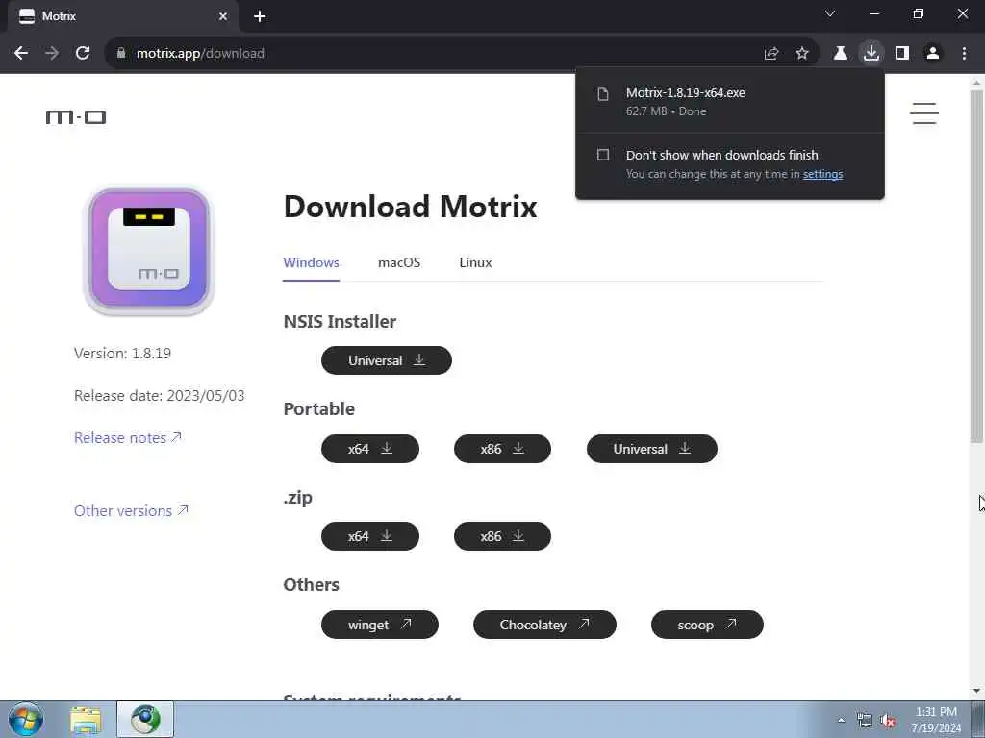
Task: Bookmark this page with the star icon
Action: coord(802,54)
